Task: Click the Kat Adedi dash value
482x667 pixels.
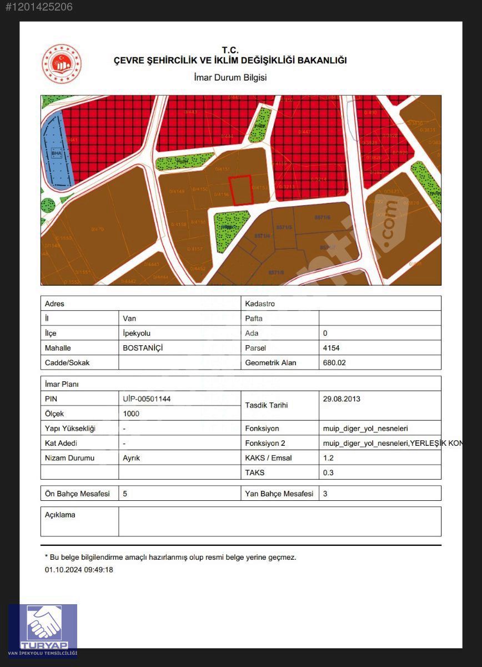Action: 124,444
